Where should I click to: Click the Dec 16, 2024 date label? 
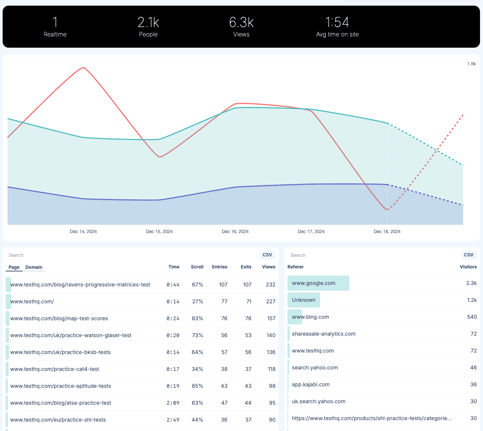point(235,232)
